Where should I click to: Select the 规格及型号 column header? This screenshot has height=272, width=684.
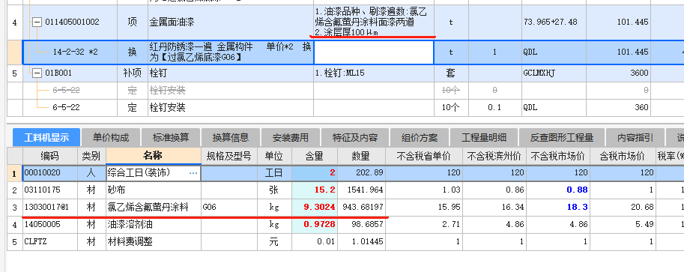228,156
